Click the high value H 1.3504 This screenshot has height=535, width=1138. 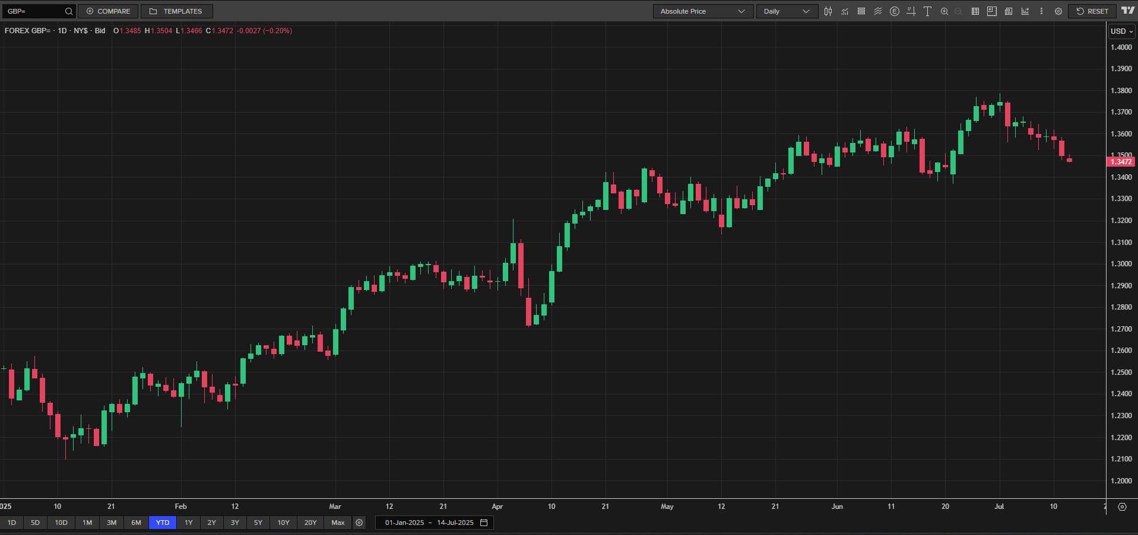[x=159, y=30]
